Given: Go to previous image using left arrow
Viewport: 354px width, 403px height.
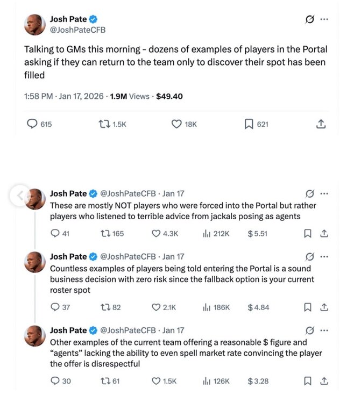Looking at the screenshot, I should point(20,196).
